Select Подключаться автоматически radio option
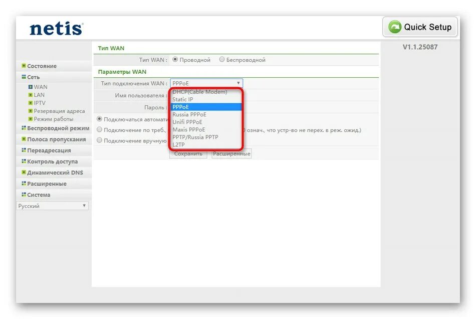Screen dimensions: 476x319 (x=99, y=119)
